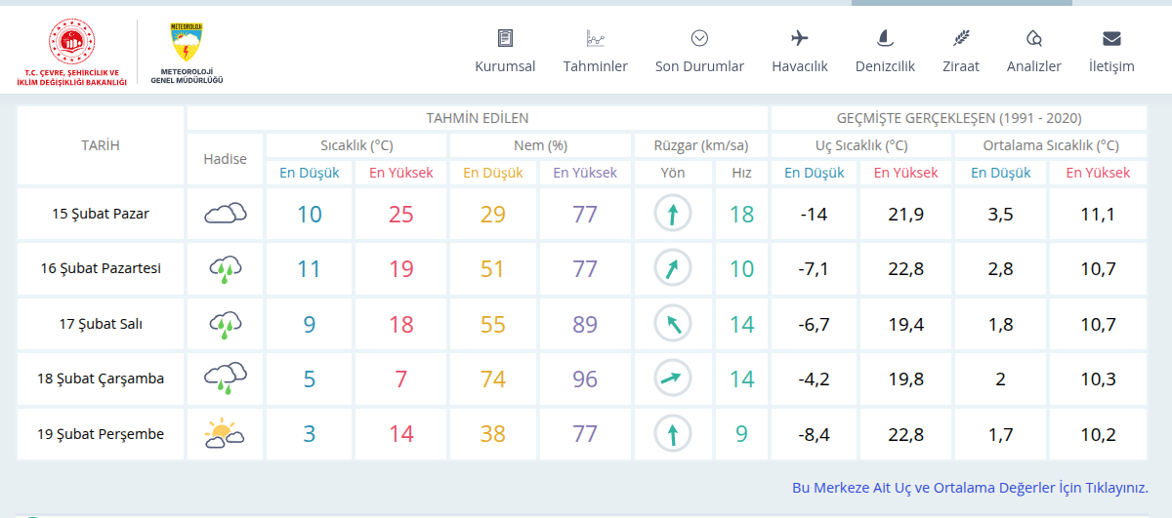Click the wind direction arrow for 17 Şubat
The image size is (1172, 518).
tap(673, 324)
